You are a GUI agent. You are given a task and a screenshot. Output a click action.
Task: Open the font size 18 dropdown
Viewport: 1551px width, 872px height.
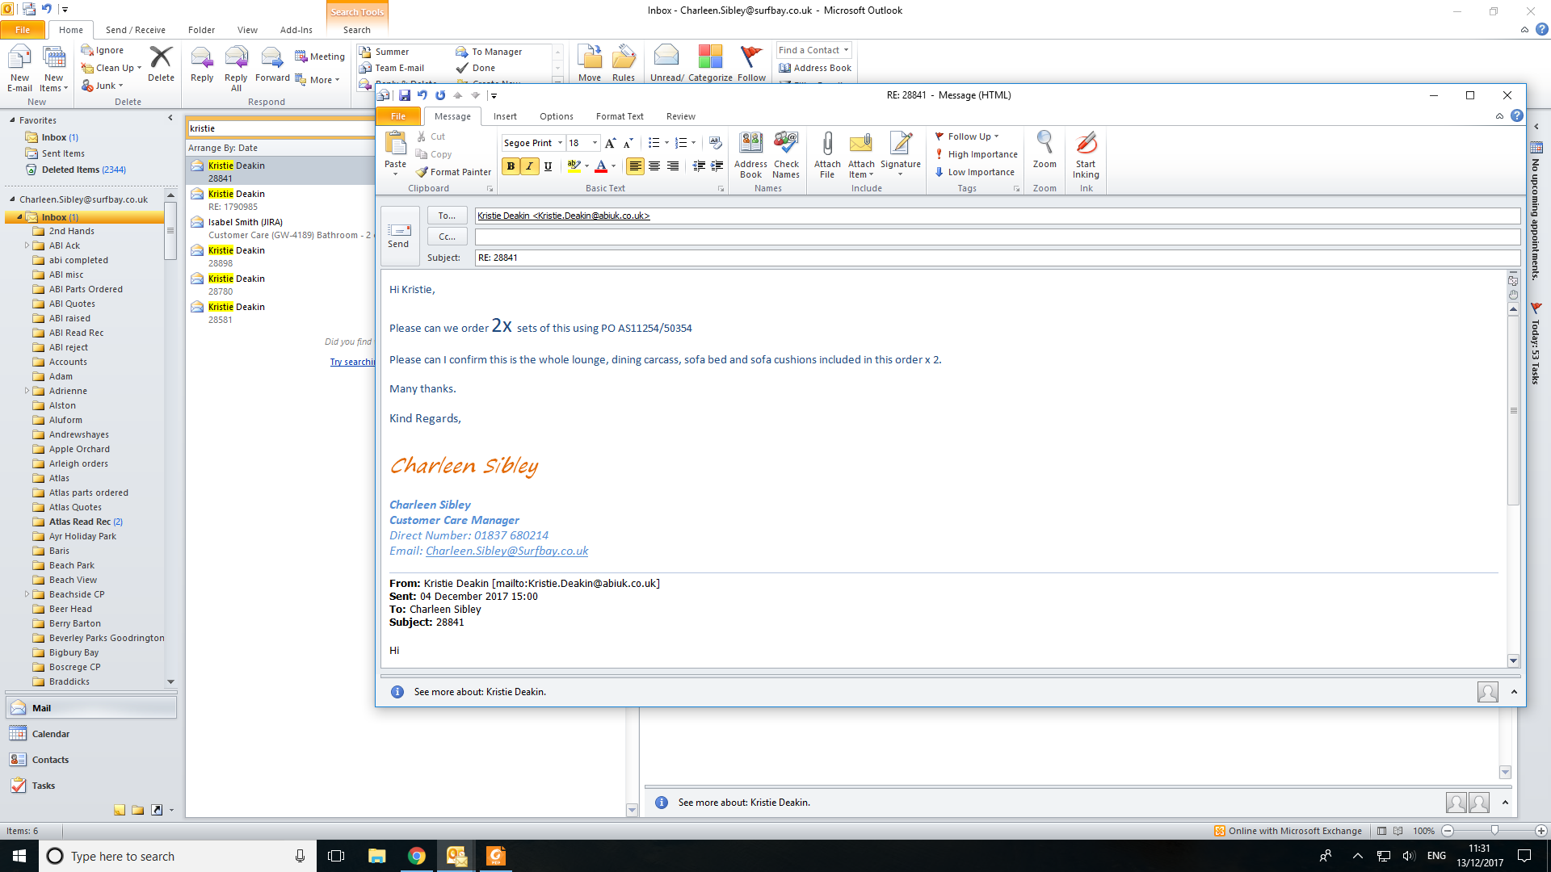595,143
